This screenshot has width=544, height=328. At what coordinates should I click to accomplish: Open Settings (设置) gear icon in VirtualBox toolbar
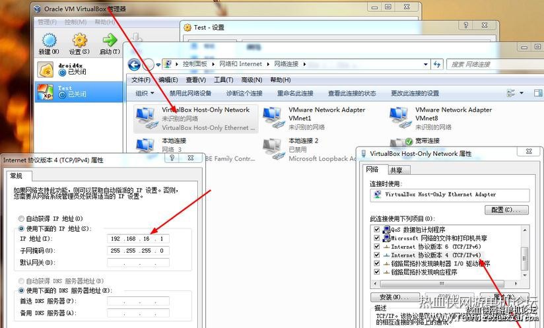[x=79, y=40]
